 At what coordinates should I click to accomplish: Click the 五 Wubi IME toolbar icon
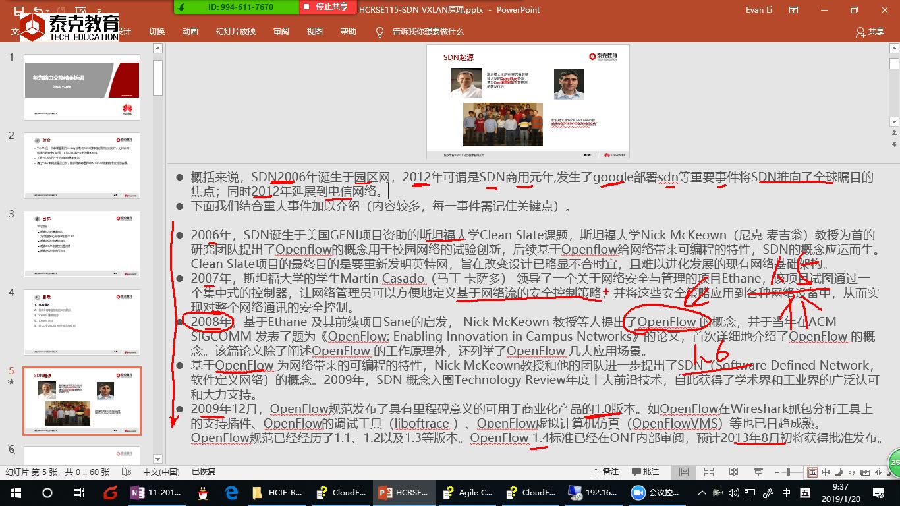(x=812, y=472)
